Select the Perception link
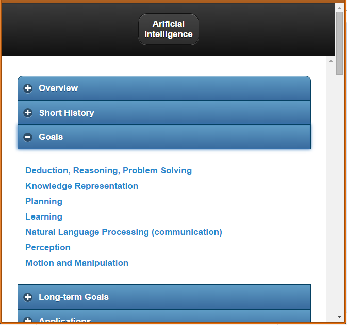 48,248
